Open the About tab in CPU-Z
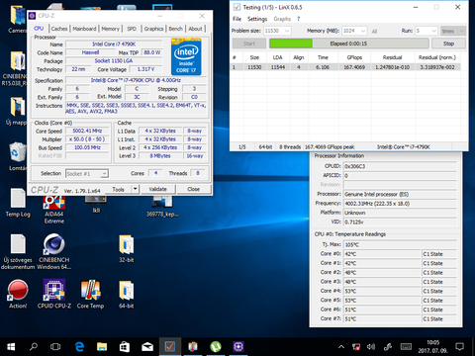 [x=195, y=29]
